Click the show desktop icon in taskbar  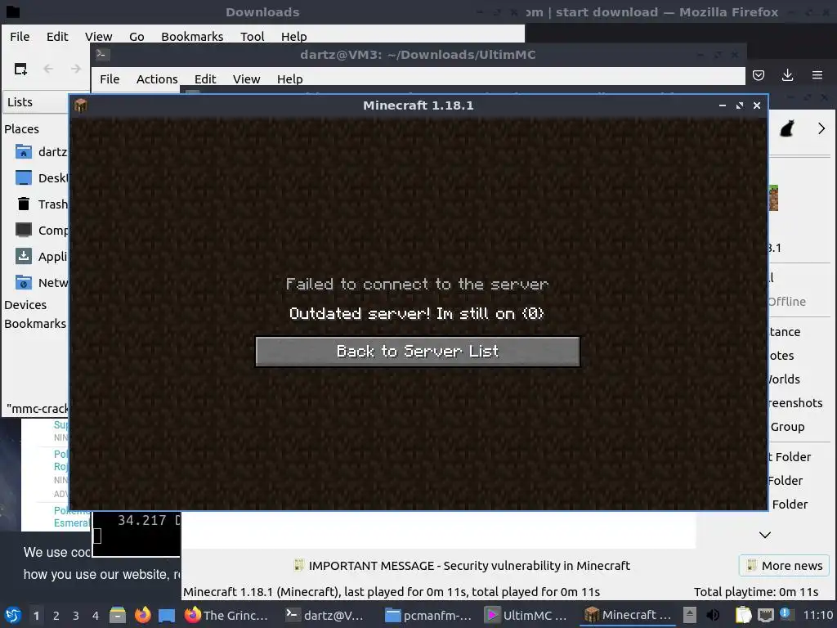[x=167, y=615]
